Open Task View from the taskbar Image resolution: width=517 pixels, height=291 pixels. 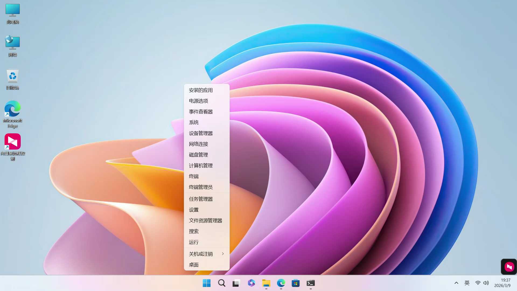pyautogui.click(x=236, y=283)
